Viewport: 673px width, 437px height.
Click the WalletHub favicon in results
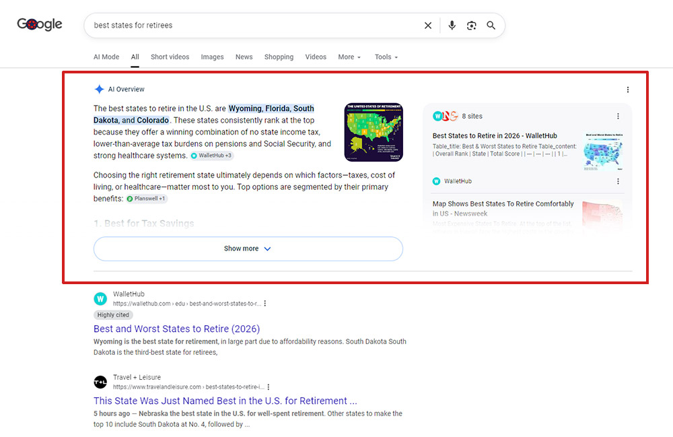pos(100,298)
